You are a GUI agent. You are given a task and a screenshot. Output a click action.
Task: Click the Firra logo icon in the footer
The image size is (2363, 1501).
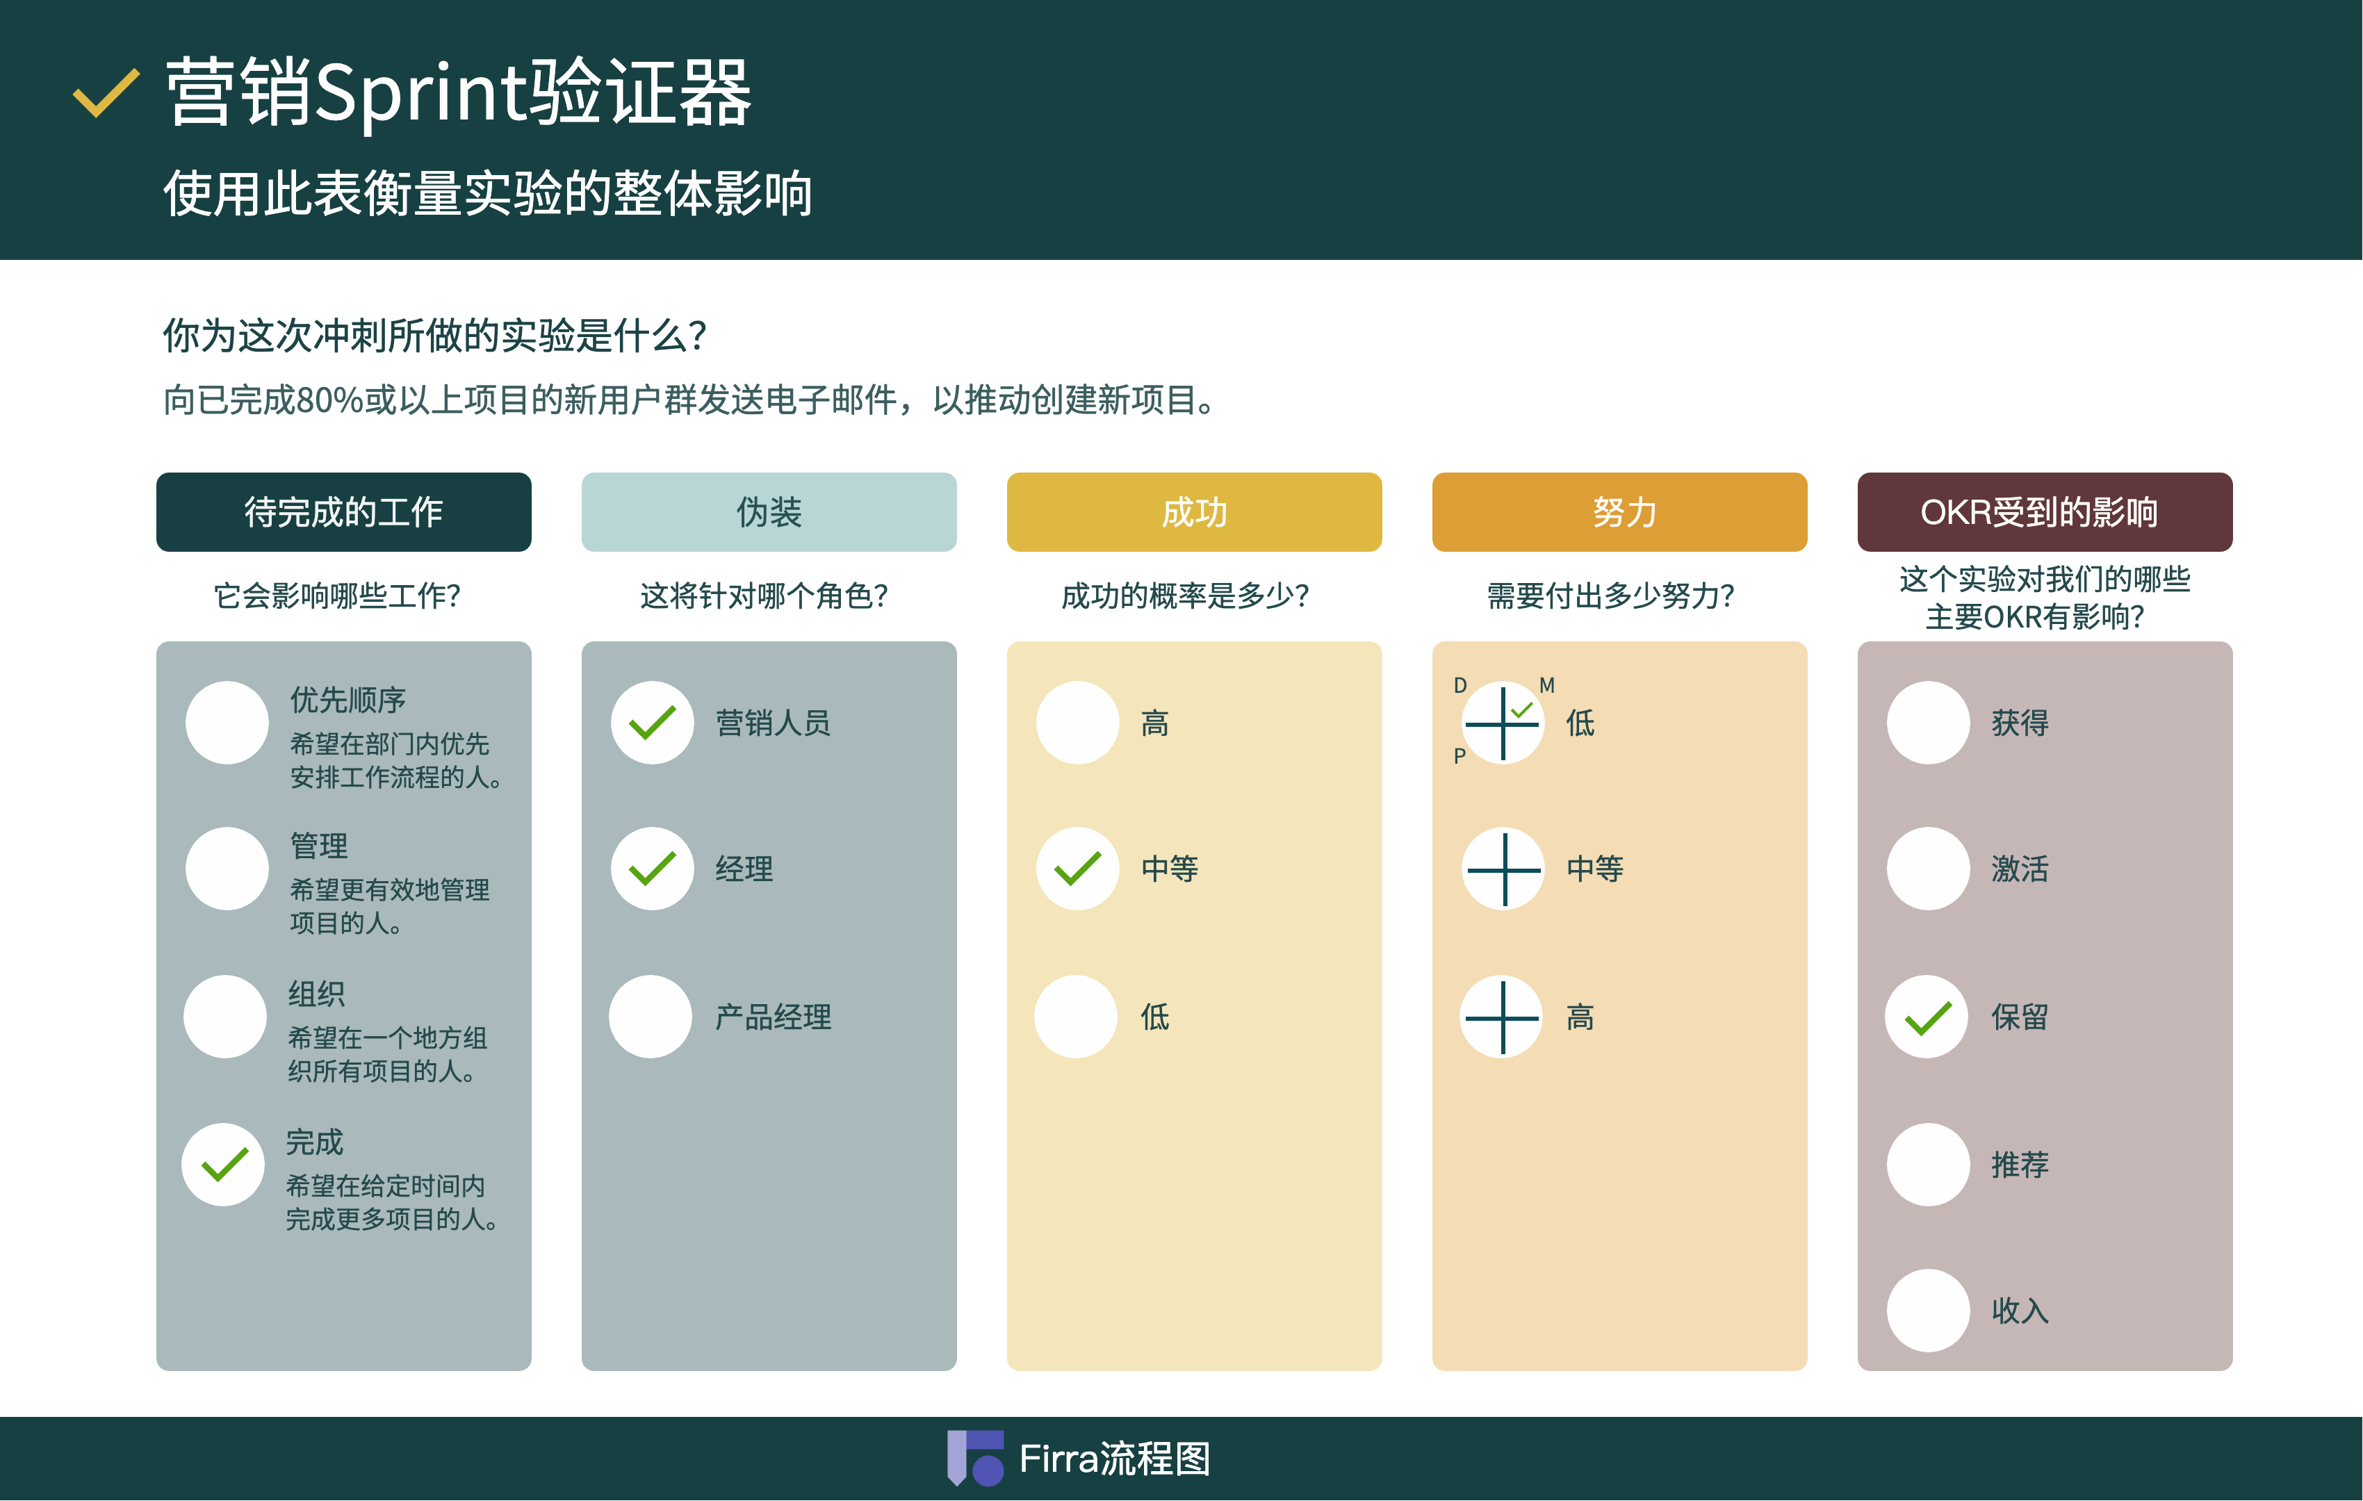975,1458
